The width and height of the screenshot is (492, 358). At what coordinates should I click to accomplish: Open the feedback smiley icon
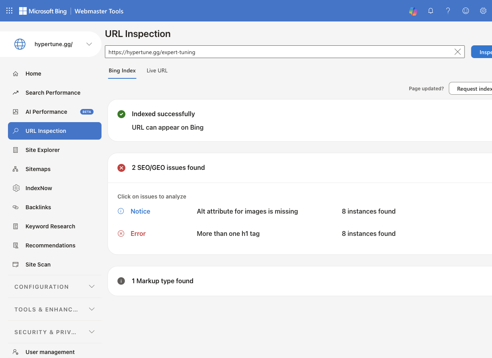tap(466, 11)
